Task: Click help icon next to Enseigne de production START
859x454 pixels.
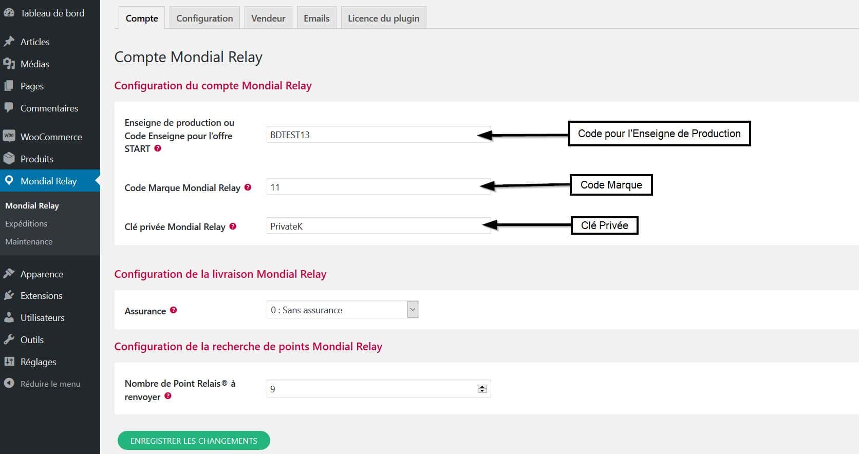Action: pos(158,148)
